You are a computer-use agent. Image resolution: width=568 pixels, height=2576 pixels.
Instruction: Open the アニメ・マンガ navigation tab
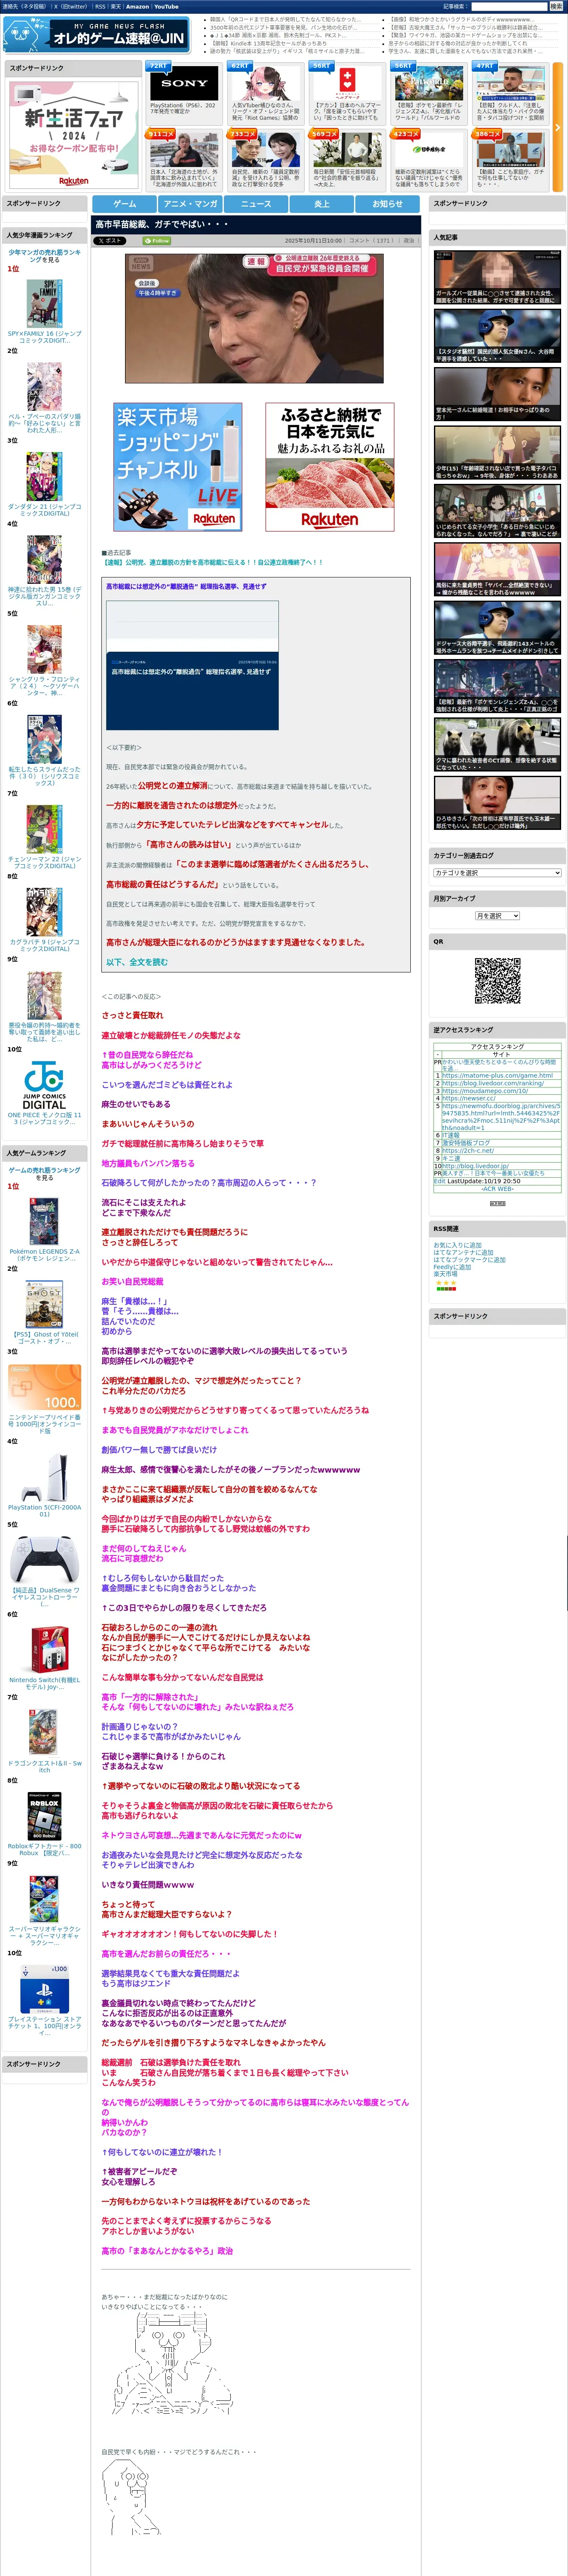click(190, 204)
